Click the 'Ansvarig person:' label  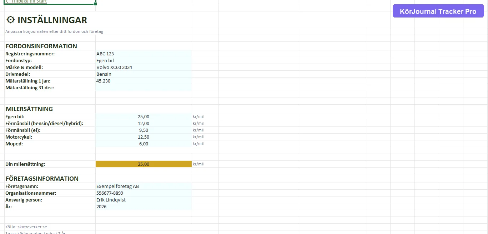click(24, 200)
